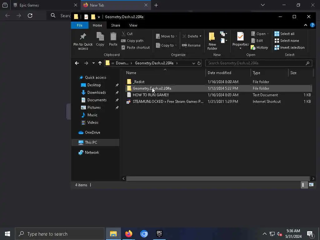The width and height of the screenshot is (320, 240).
Task: Open Desktop in navigation pane
Action: pos(94,85)
